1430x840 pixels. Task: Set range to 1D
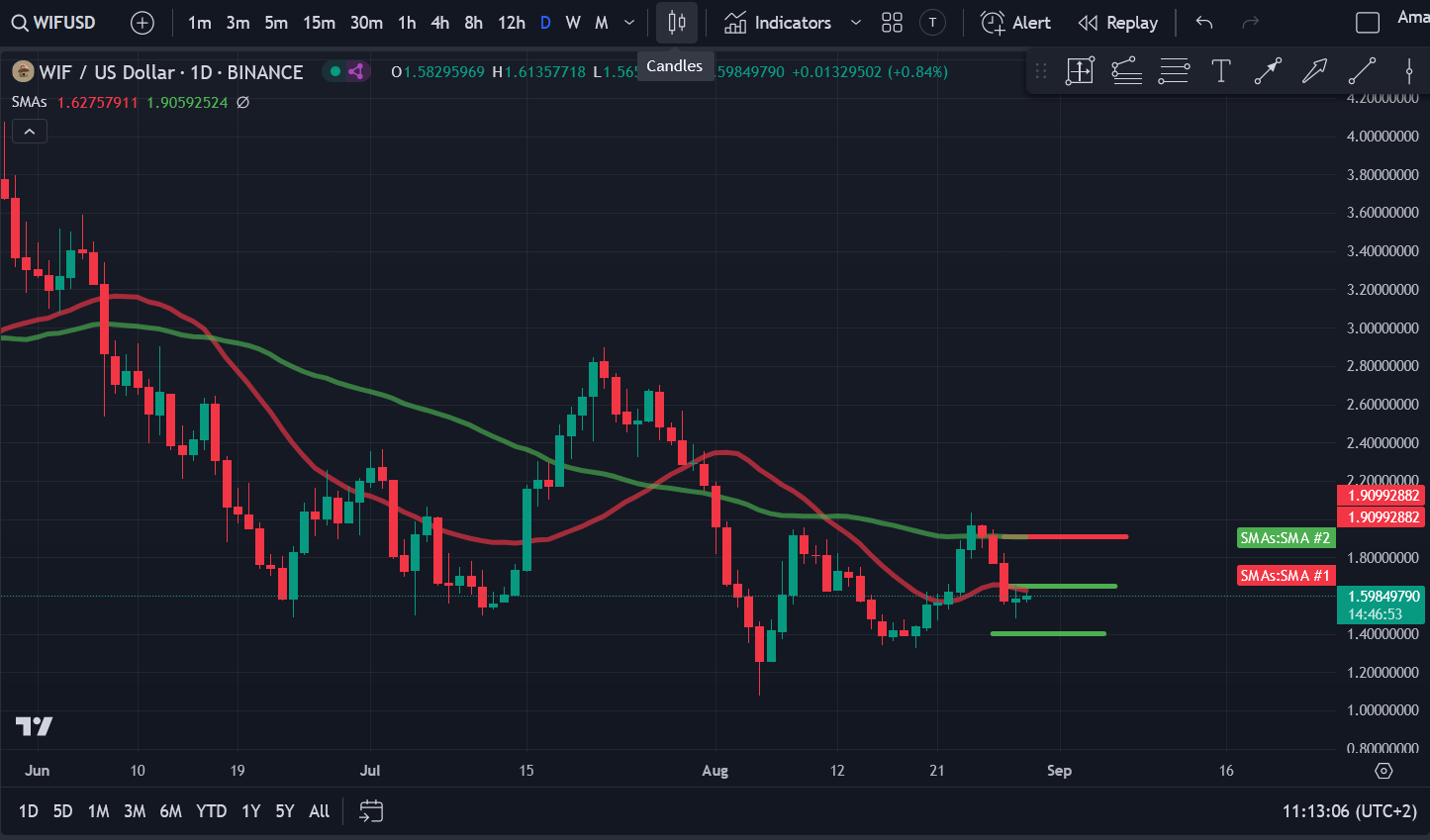[29, 811]
